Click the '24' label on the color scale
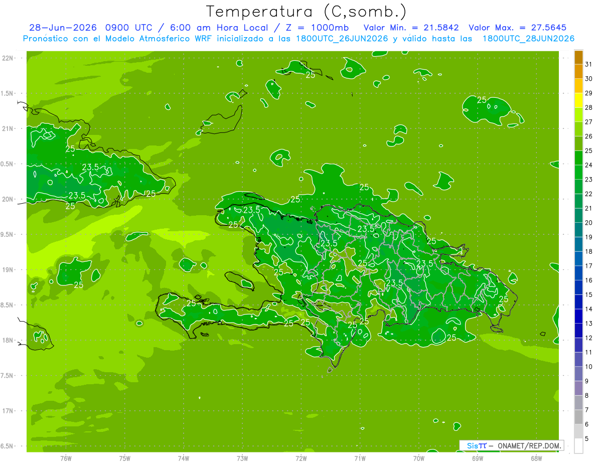The width and height of the screenshot is (602, 465). pyautogui.click(x=588, y=165)
